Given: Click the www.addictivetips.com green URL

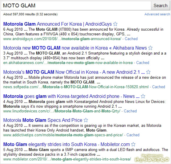Looking at the screenshot, I should (63, 135).
